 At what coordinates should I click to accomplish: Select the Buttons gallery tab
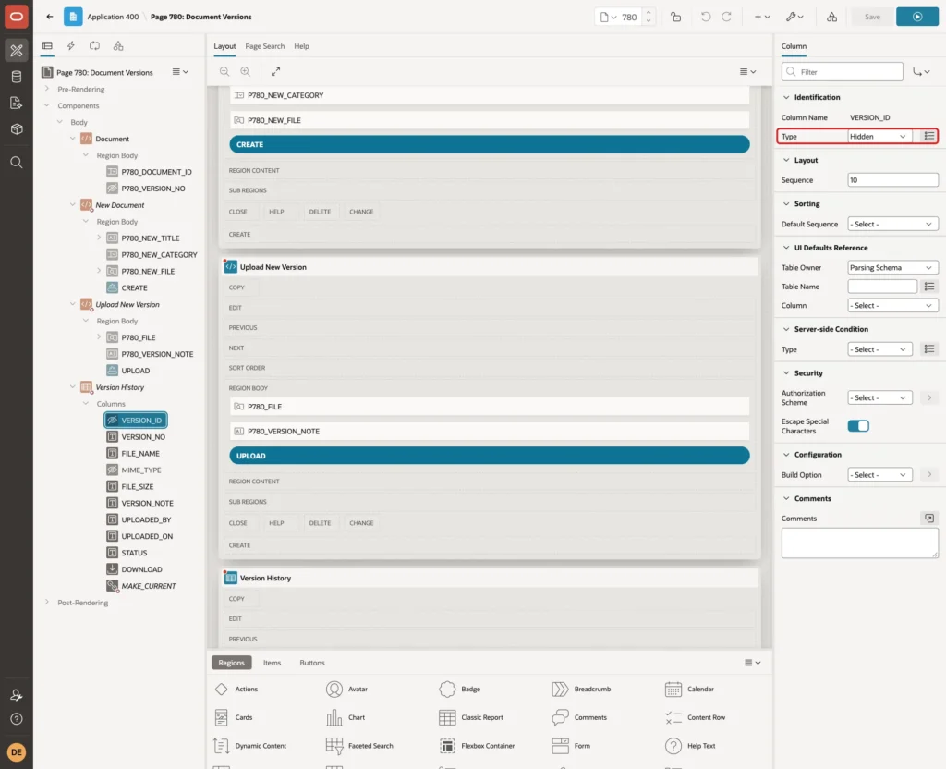pos(312,663)
